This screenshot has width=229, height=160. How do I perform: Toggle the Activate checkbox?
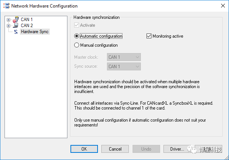coord(77,25)
